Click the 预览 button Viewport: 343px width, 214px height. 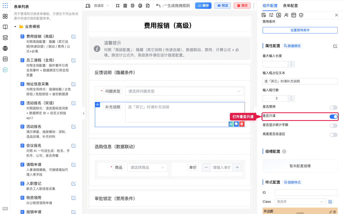222,6
